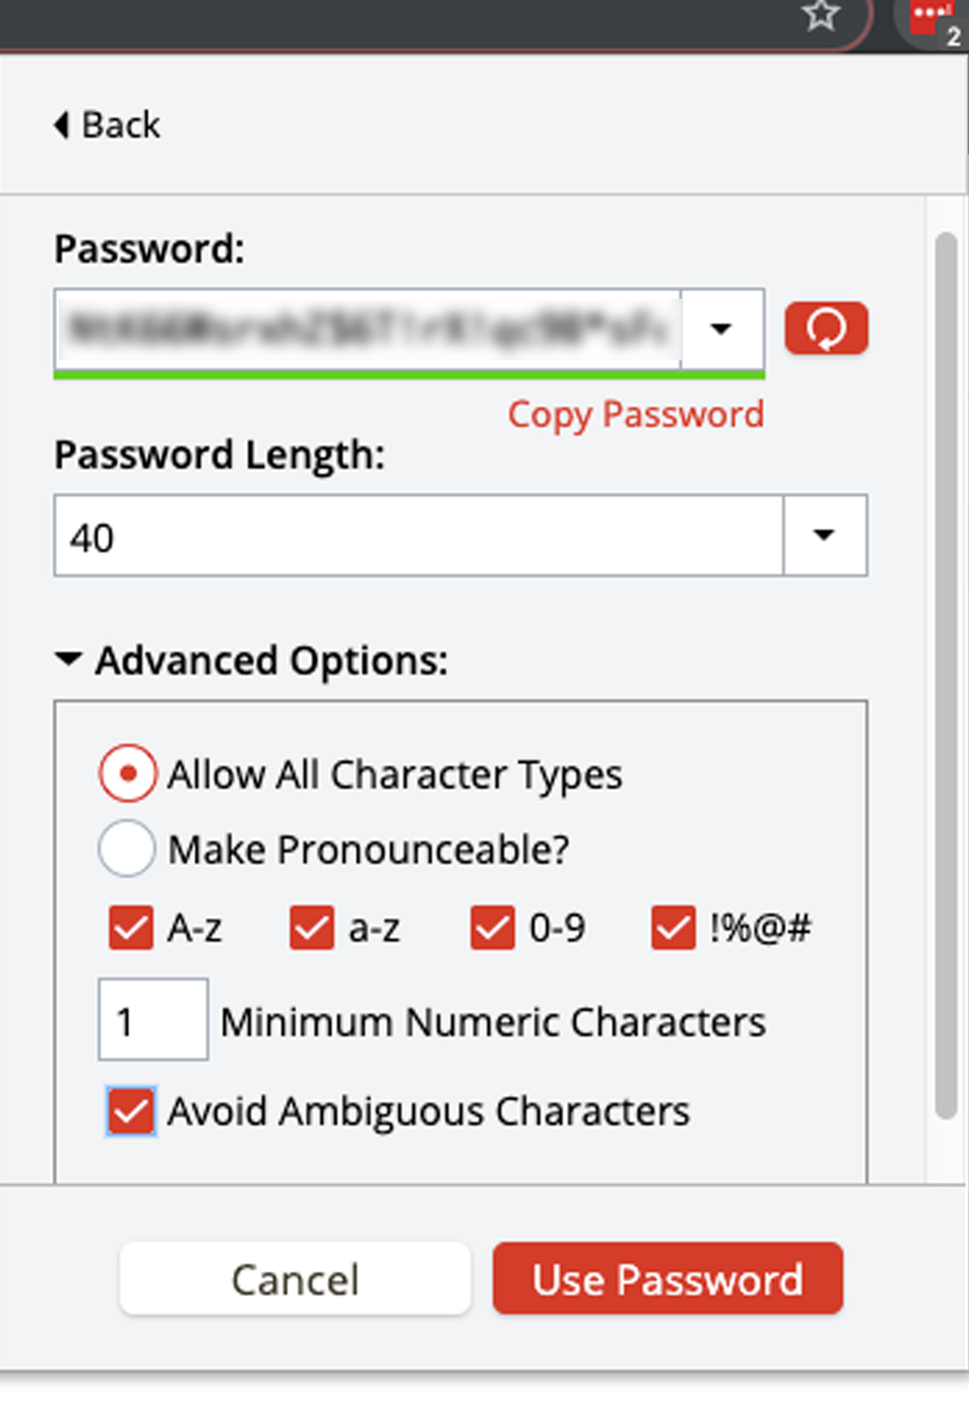Select Allow All Character Types radio
Viewport: 969px width, 1403px height.
pos(127,773)
